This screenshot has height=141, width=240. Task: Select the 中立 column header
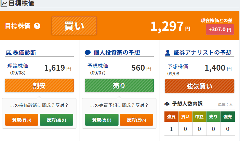pyautogui.click(x=199, y=117)
